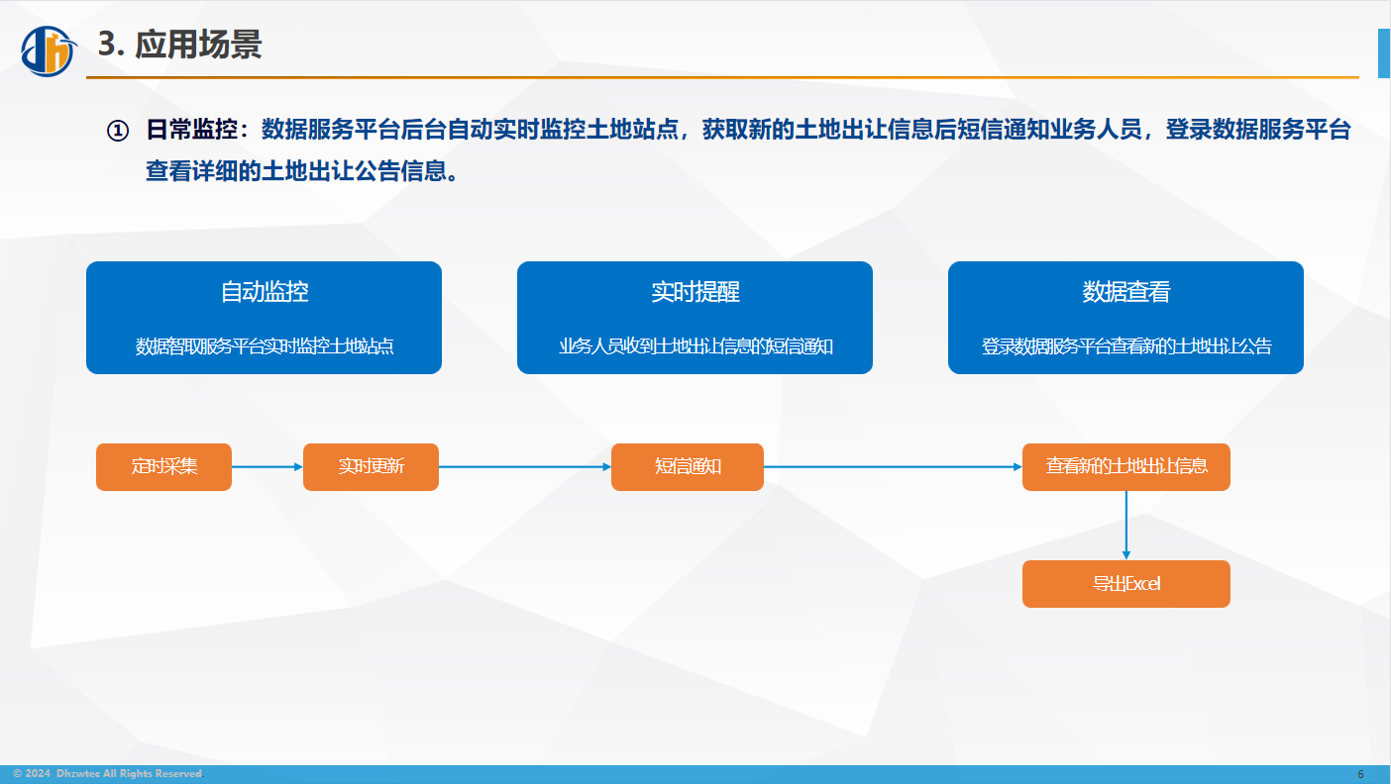Select the 实时提醒 blue card
This screenshot has width=1391, height=784.
point(695,318)
